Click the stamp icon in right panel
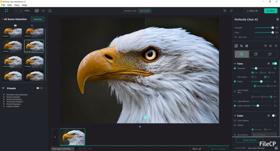Screen dimensions: 280x151 coord(266,46)
